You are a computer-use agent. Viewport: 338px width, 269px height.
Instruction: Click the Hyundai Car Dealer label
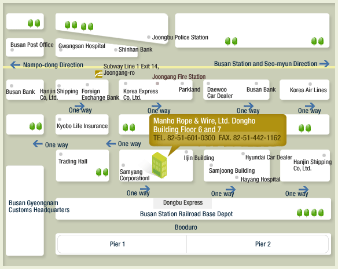pyautogui.click(x=269, y=157)
